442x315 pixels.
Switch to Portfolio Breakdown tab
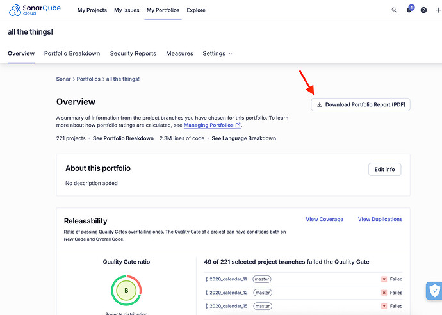[x=72, y=53]
